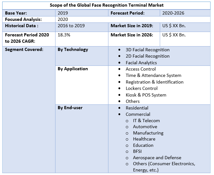Viewport: 214px width, 175px height.
Task: Click the Aerospace and Defense sub-item
Action: tap(157, 158)
